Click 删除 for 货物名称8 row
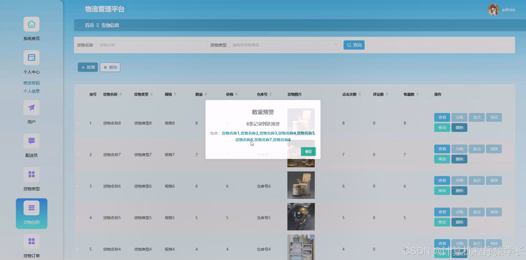526x260 pixels. click(459, 128)
